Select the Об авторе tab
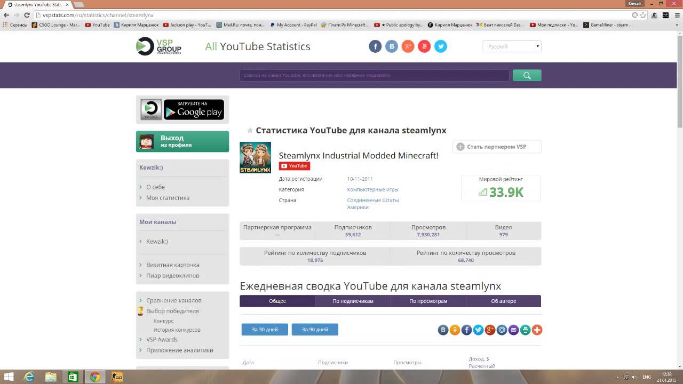Image resolution: width=683 pixels, height=384 pixels. tap(504, 301)
